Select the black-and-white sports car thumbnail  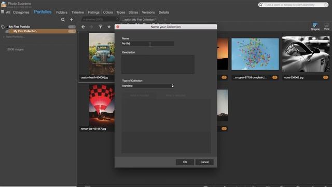306,54
